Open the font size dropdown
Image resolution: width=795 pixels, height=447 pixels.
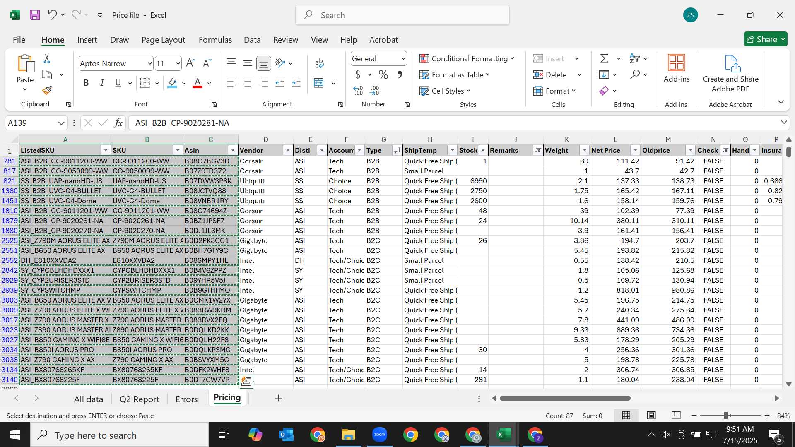coord(178,63)
